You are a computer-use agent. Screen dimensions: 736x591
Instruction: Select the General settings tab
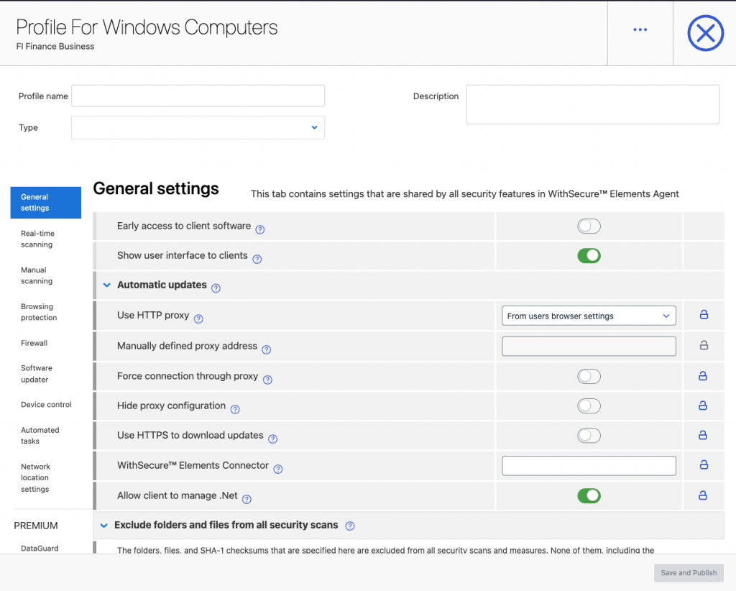[x=45, y=202]
